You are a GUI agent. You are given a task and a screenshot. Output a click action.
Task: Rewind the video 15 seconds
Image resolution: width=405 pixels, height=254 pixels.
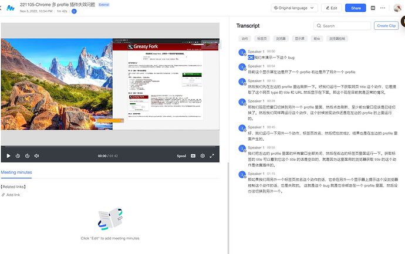pos(18,155)
